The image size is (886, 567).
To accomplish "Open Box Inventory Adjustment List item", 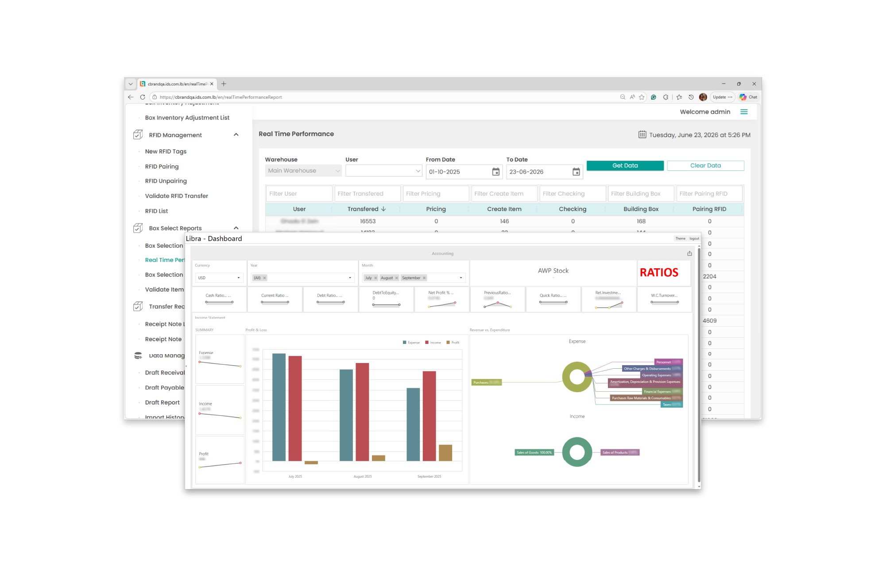I will 187,118.
